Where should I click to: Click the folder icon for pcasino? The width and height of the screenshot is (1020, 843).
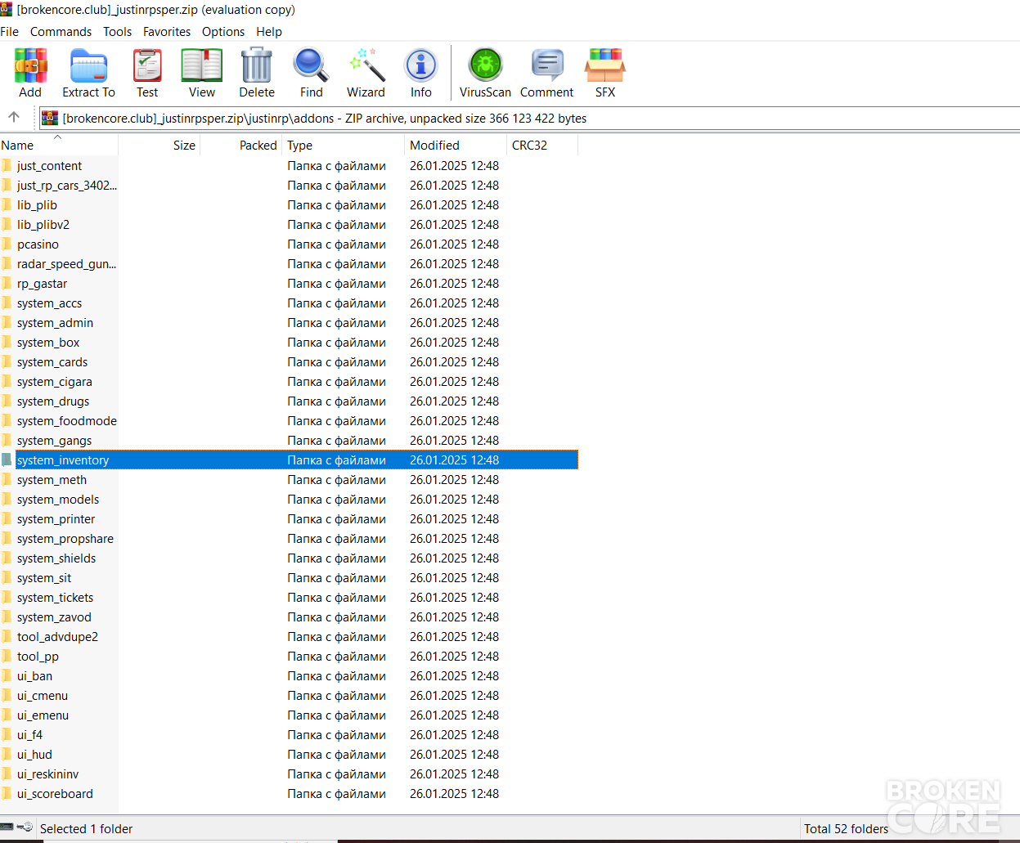7,244
